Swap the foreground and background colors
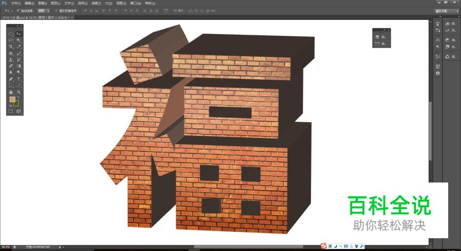461x251 pixels. tap(19, 97)
